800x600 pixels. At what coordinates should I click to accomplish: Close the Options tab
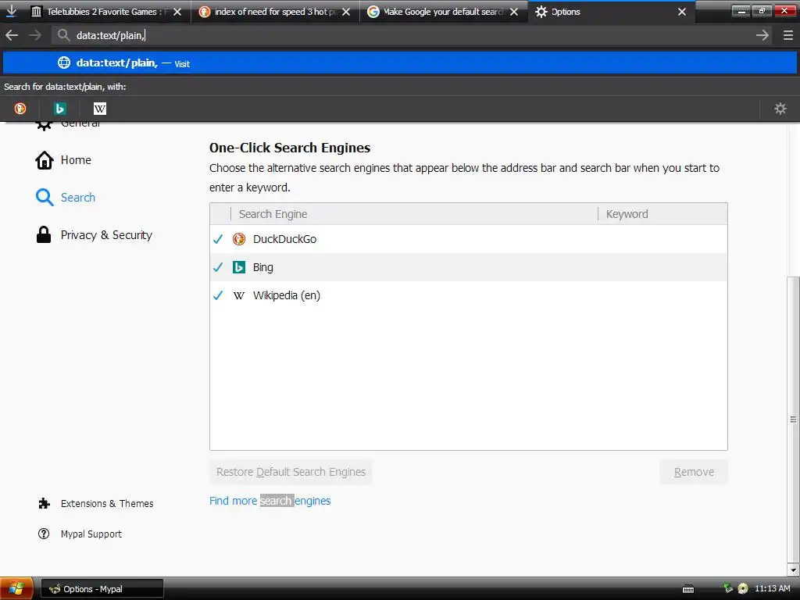pyautogui.click(x=682, y=12)
